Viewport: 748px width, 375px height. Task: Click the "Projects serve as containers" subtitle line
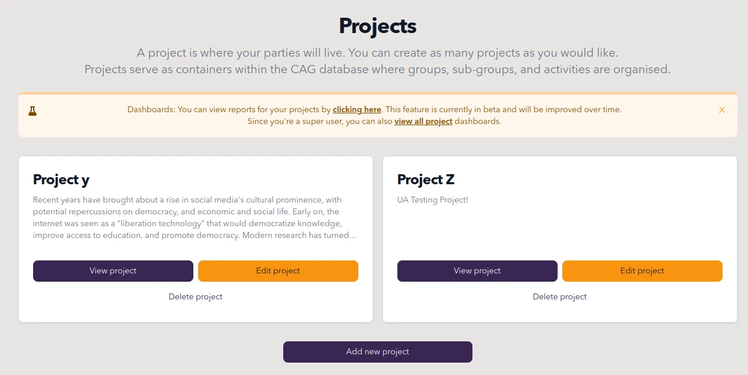pos(378,69)
